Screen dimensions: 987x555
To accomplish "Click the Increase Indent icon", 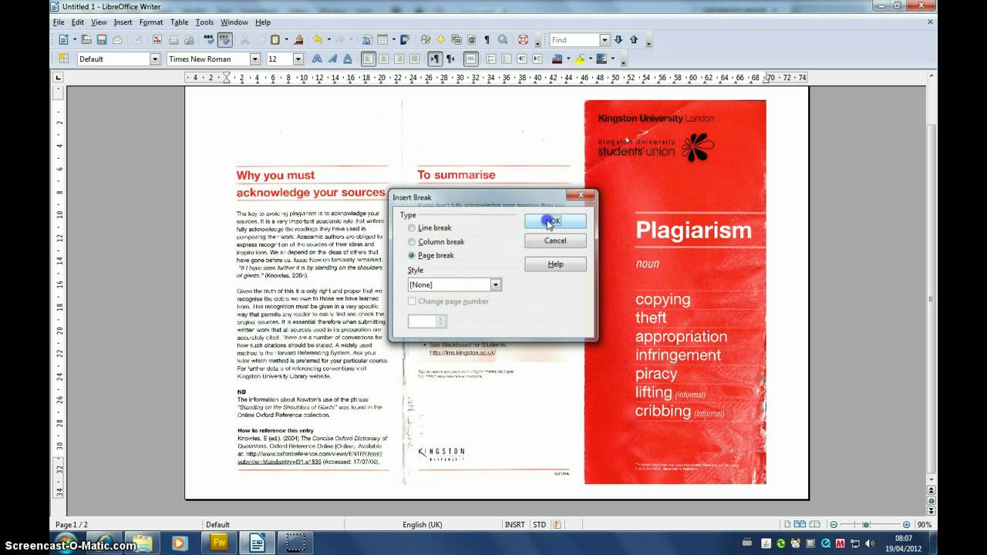I will click(x=537, y=59).
